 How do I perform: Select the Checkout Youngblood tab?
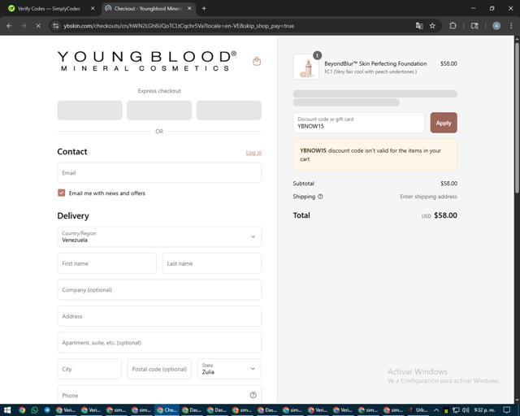point(148,9)
